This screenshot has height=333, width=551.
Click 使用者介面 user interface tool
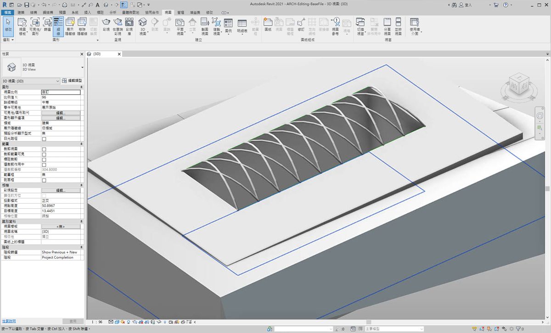[415, 27]
